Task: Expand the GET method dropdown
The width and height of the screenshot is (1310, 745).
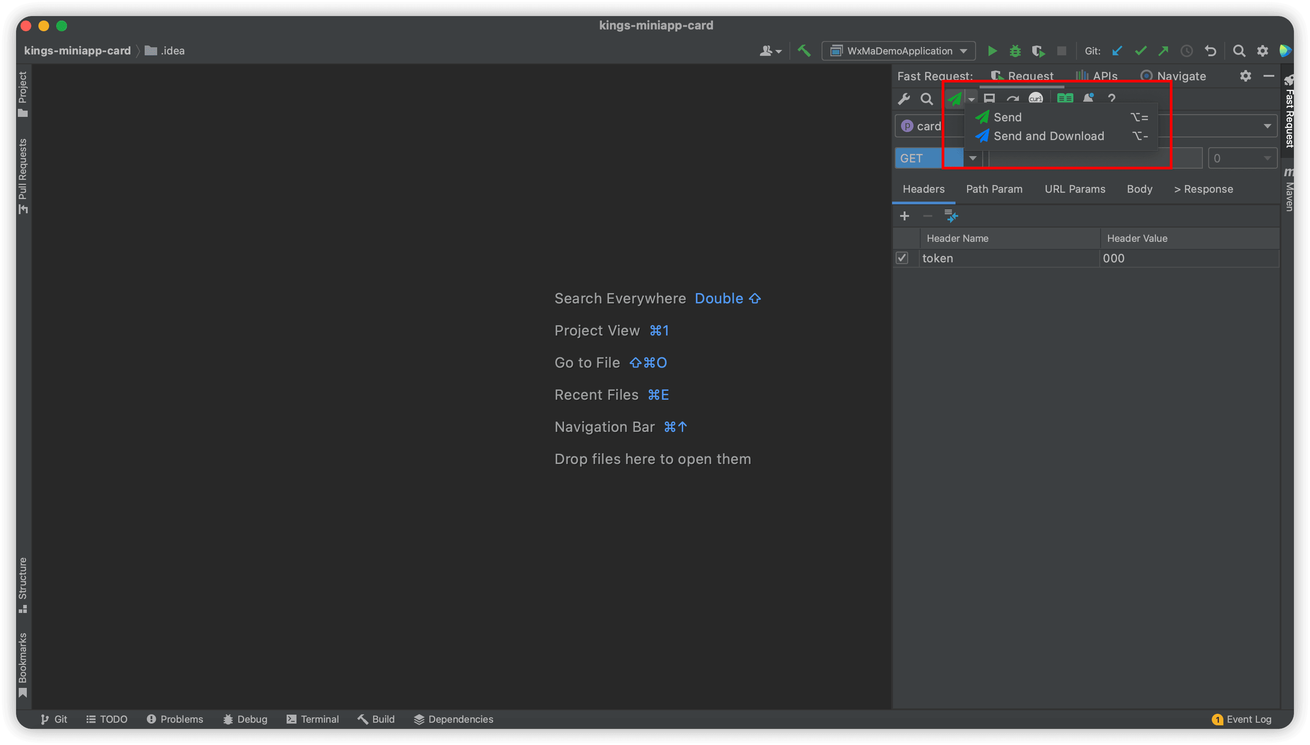Action: [972, 158]
